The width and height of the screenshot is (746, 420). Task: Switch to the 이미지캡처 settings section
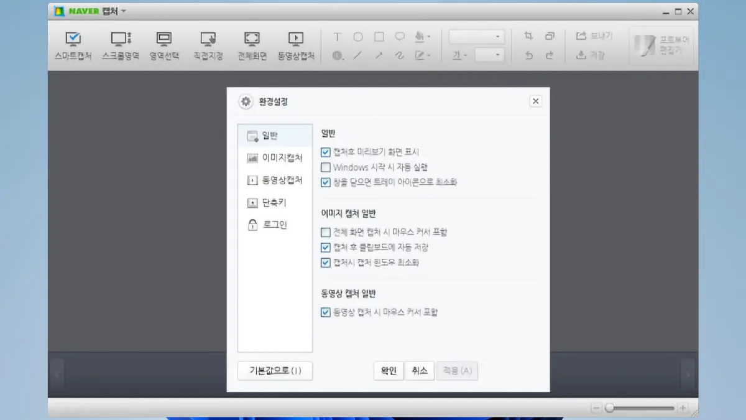click(274, 158)
